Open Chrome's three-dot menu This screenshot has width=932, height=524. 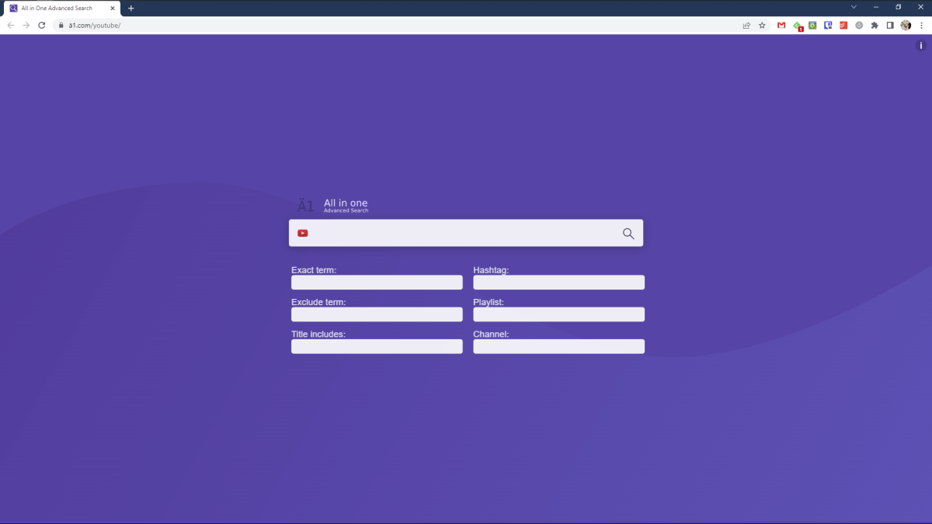pos(921,25)
